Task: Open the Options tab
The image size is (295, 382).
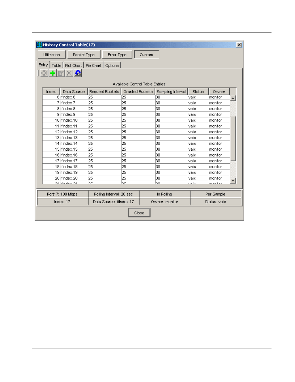Action: click(x=112, y=66)
